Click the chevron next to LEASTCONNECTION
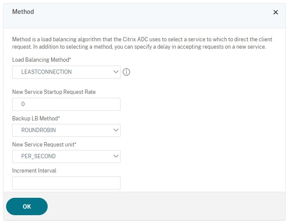This screenshot has width=290, height=223. tap(115, 72)
